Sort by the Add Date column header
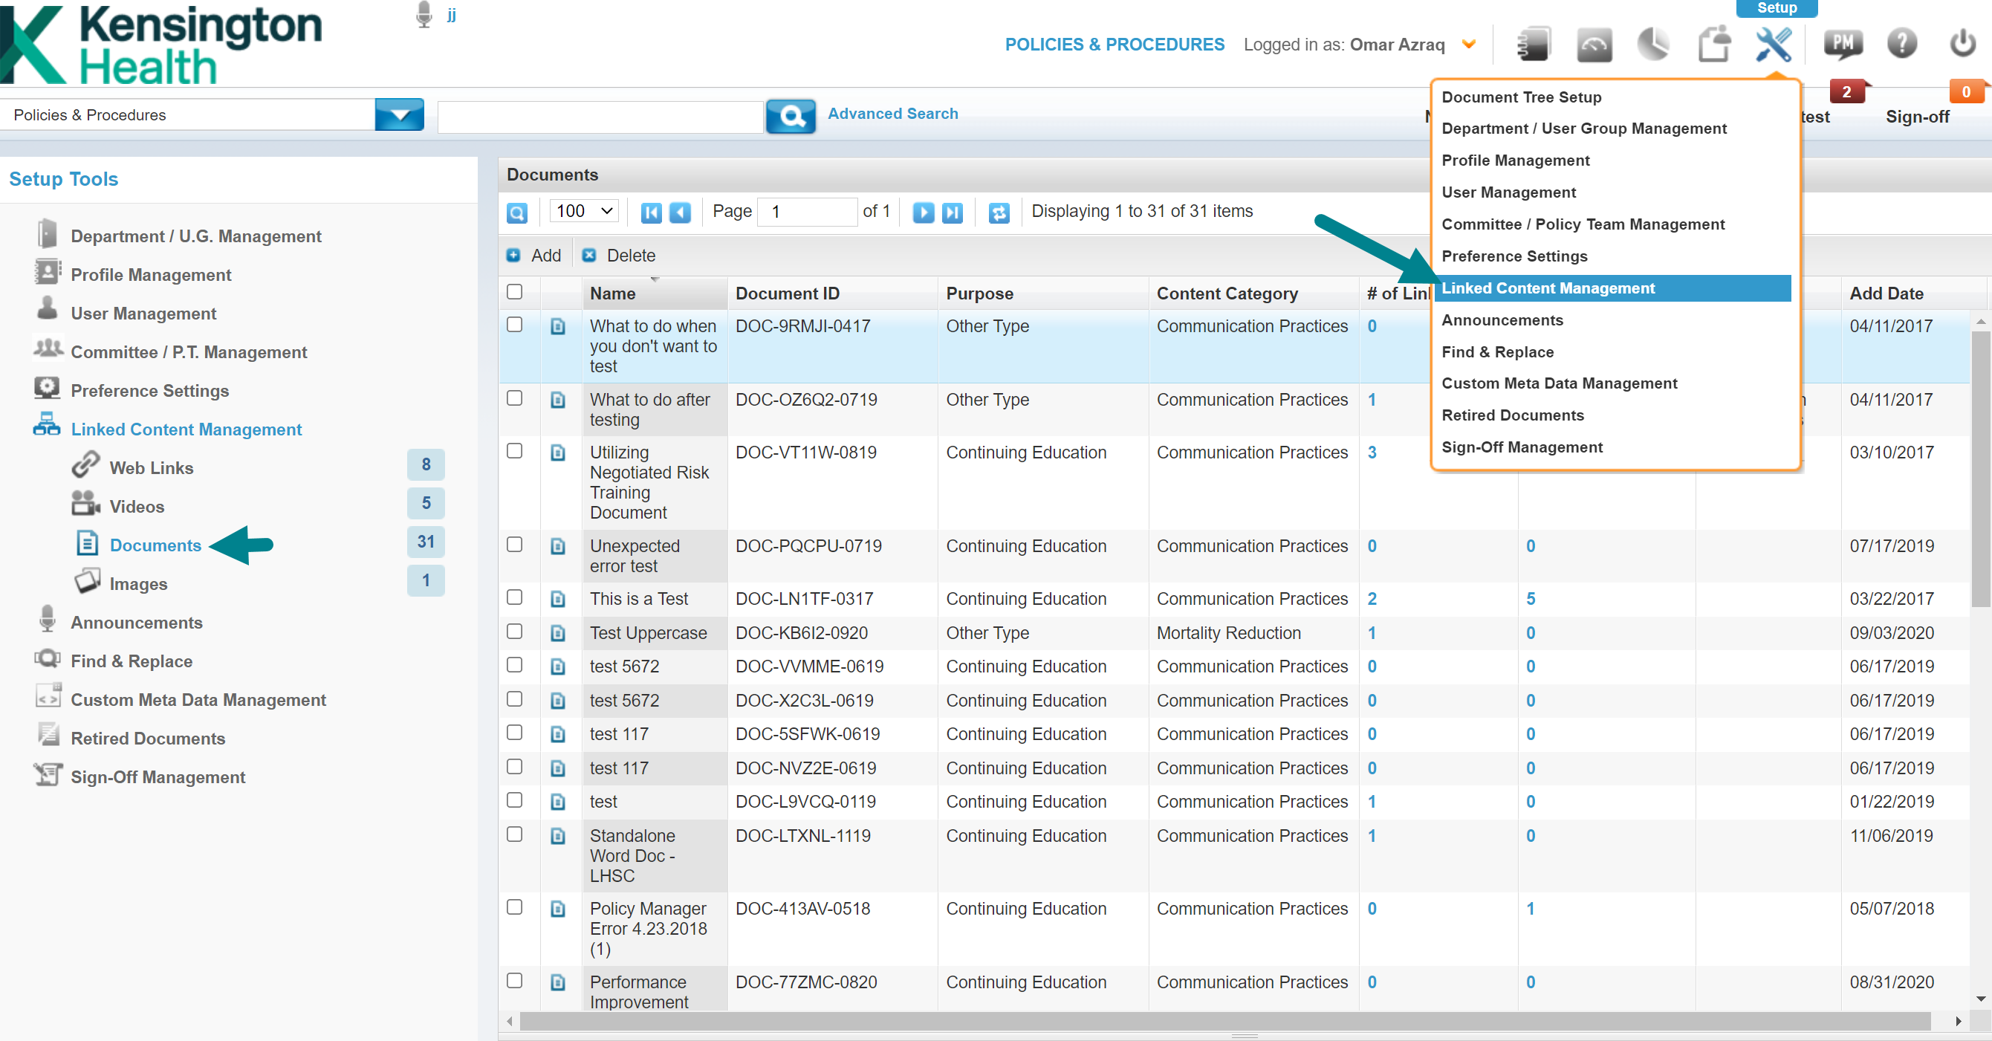 click(x=1886, y=293)
